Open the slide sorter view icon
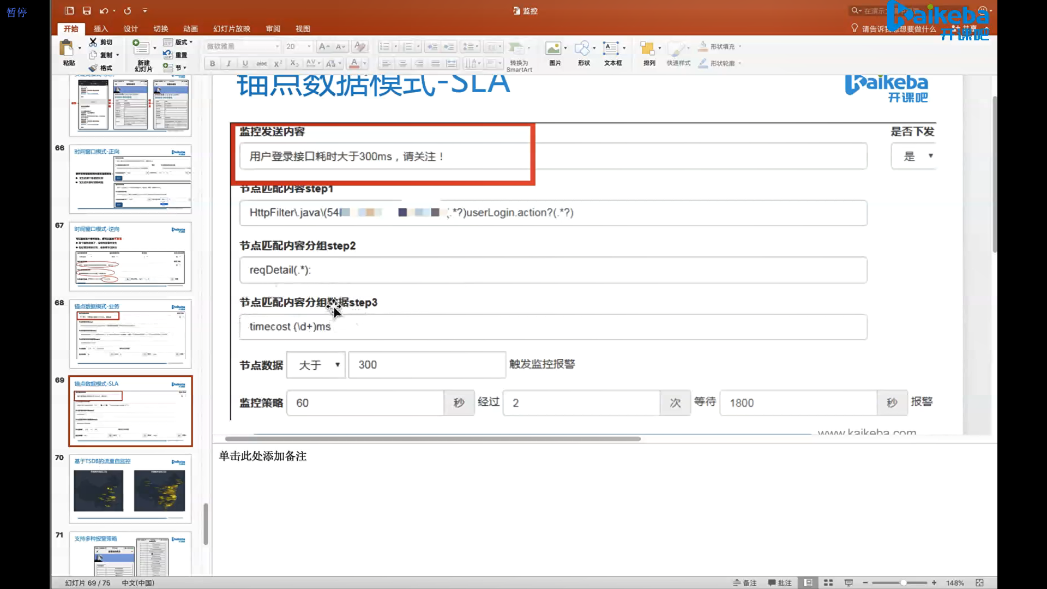Screen dimensions: 1047x589 tap(828, 583)
